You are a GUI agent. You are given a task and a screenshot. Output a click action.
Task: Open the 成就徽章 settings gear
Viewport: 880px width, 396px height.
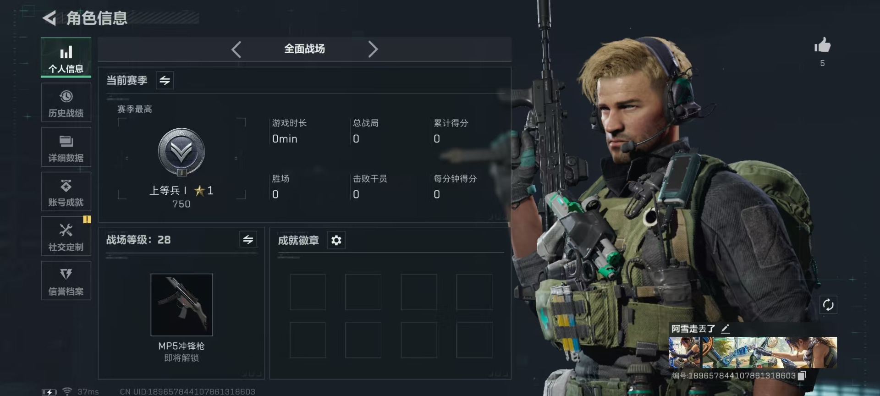(x=336, y=240)
